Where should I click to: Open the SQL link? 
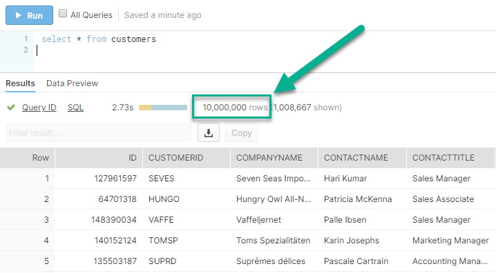point(75,108)
